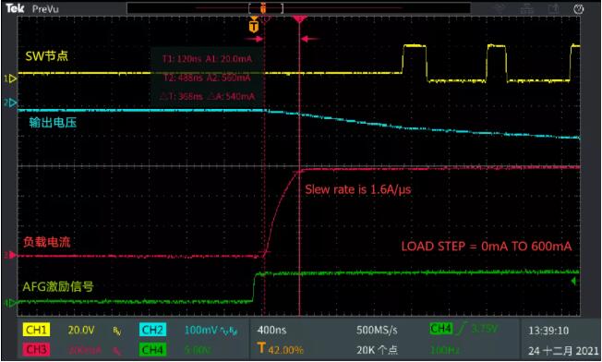Click the green trigger level arrow
The width and height of the screenshot is (602, 362).
click(573, 282)
